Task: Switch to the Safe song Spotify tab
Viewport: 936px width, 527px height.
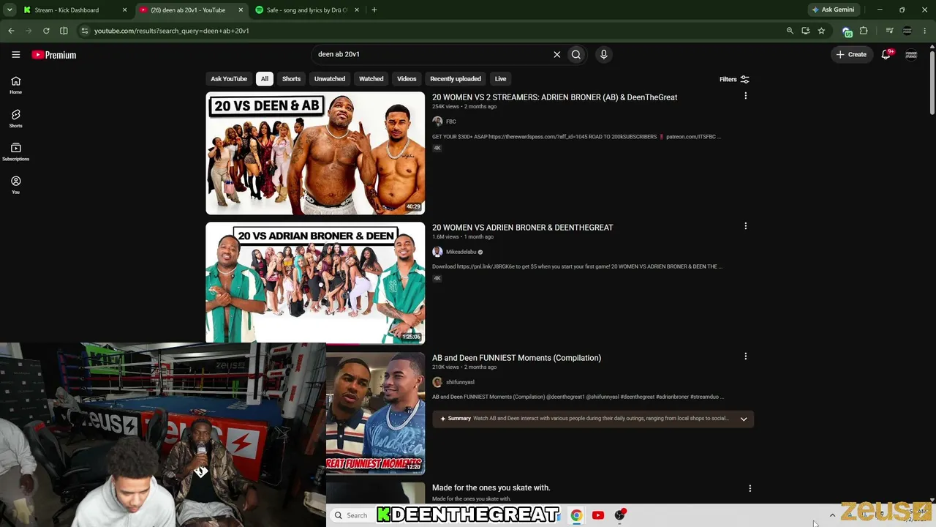Action: tap(307, 10)
